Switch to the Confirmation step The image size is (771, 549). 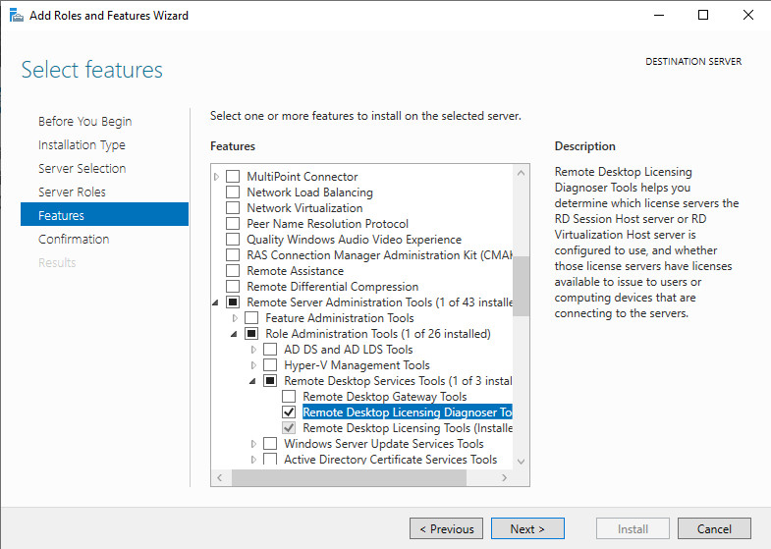point(74,240)
